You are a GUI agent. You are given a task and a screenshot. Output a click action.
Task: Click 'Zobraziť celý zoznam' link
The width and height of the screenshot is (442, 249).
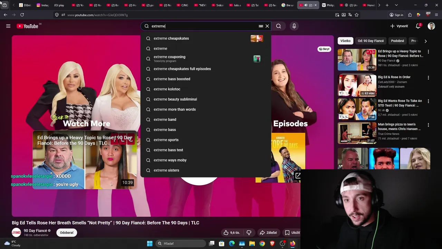[391, 87]
